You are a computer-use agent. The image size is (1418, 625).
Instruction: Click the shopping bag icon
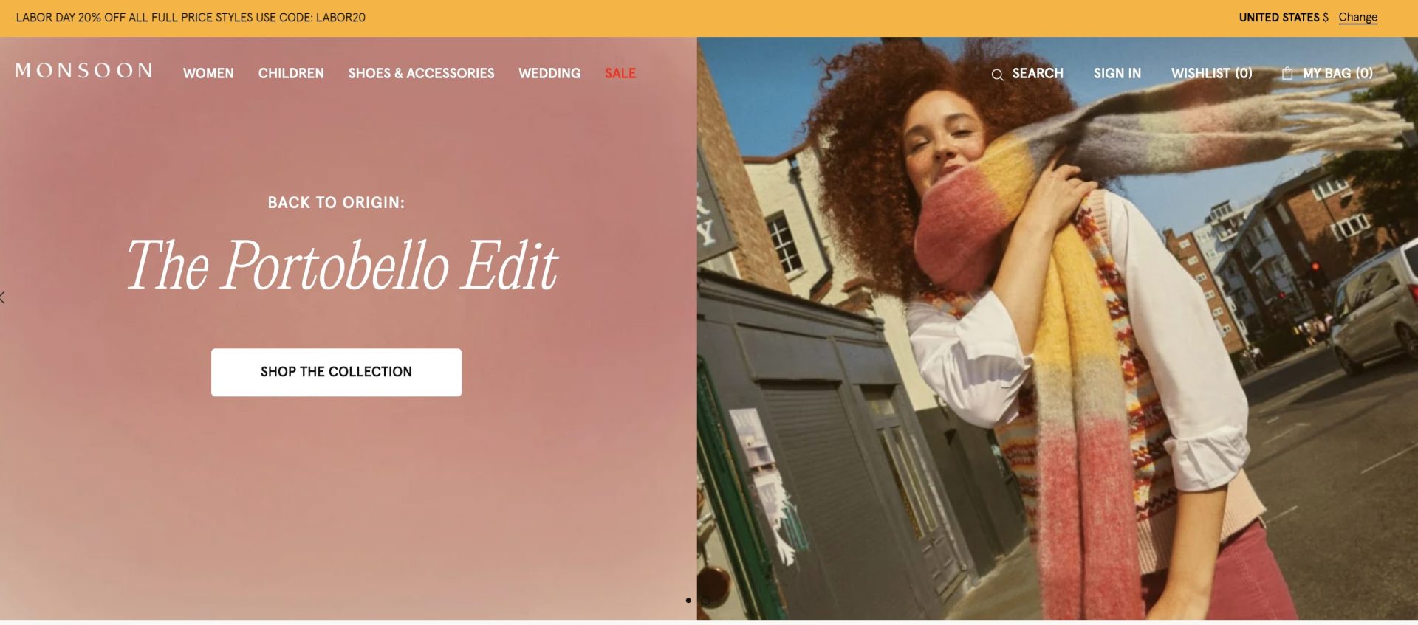(x=1287, y=73)
